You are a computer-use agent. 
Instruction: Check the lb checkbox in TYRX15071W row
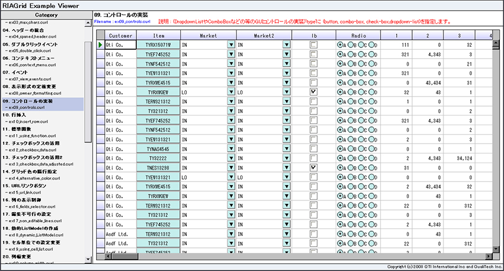point(312,44)
